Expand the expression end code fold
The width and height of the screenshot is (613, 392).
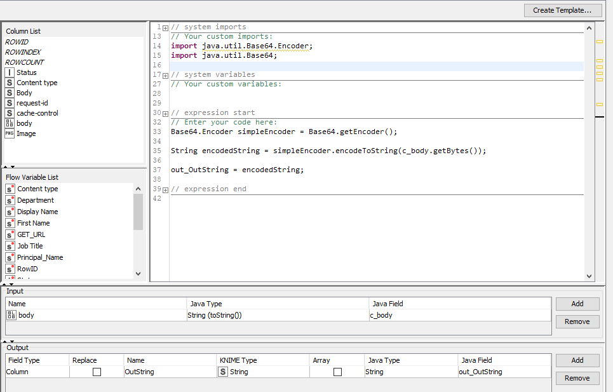pyautogui.click(x=165, y=189)
